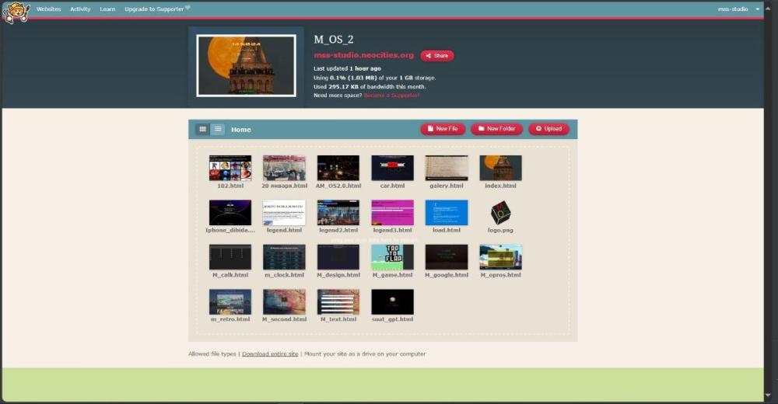Open the Learn menu item
778x404 pixels.
pos(107,9)
